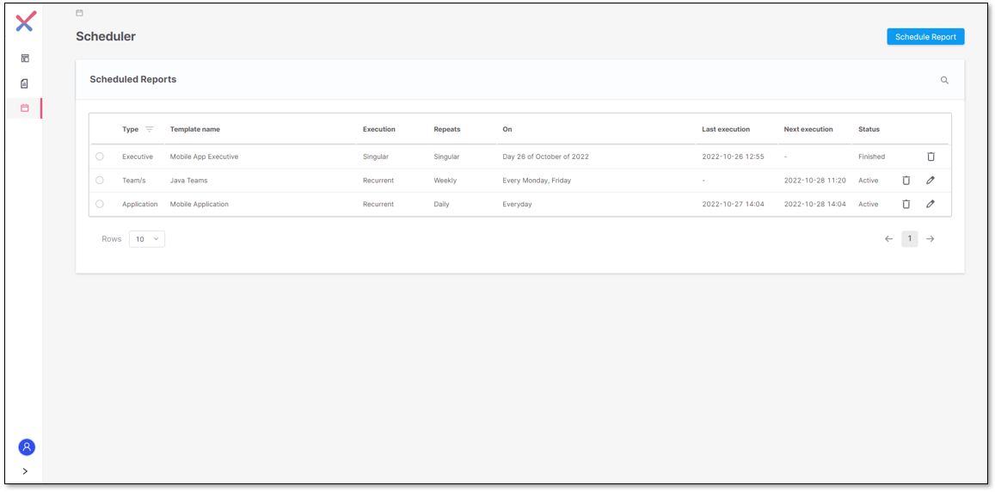The height and width of the screenshot is (492, 995).
Task: Go to the next page arrow
Action: pos(931,239)
